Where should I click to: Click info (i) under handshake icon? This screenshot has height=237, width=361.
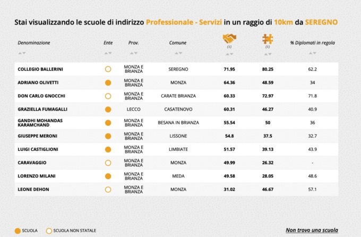point(229,47)
